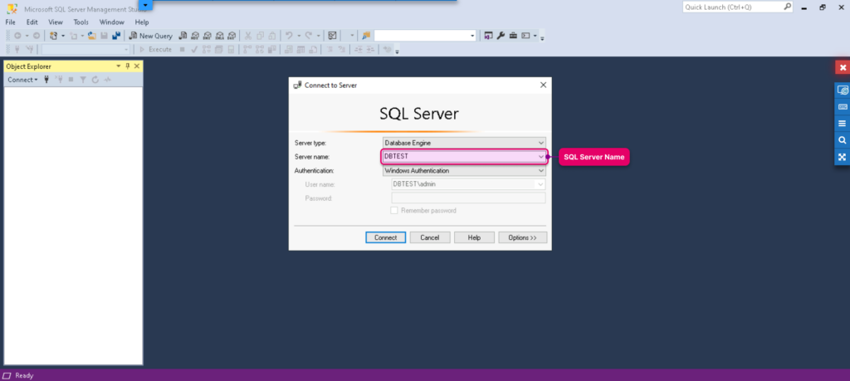This screenshot has height=381, width=850.
Task: Click the Database Engine Query icon after New Query
Action: pyautogui.click(x=182, y=36)
